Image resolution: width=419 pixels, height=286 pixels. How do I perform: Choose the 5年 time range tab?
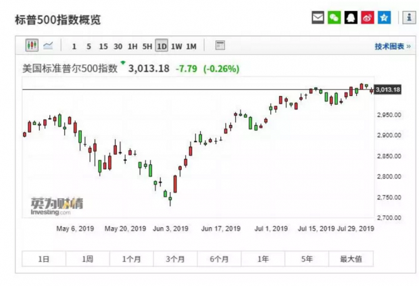pos(307,259)
